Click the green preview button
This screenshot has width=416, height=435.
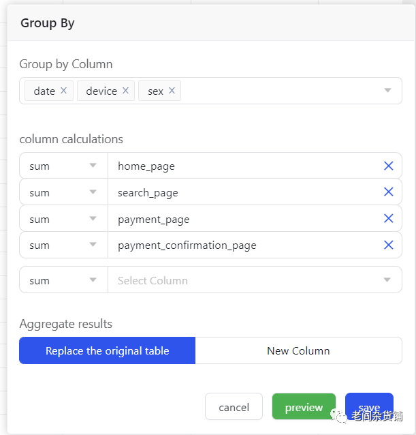[304, 407]
